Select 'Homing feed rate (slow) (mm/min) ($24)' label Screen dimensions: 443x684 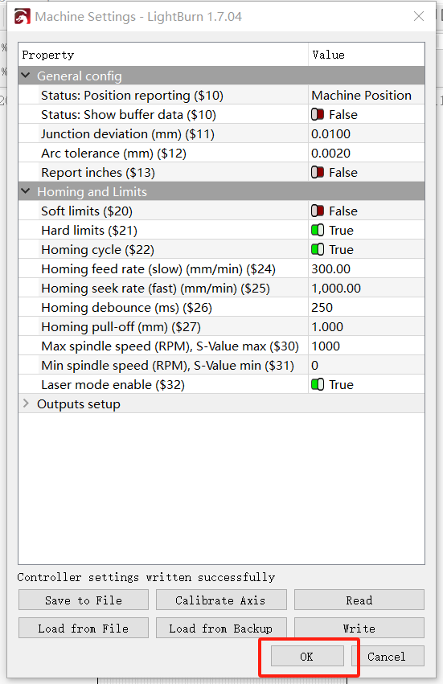click(x=158, y=269)
